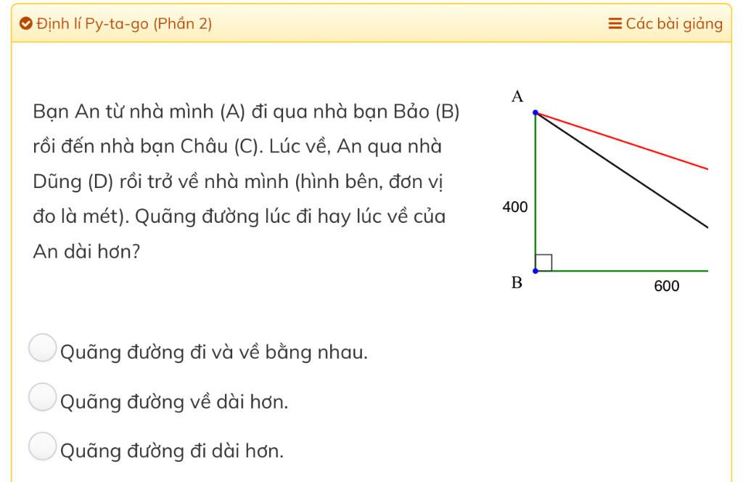
Task: Click the green vertical segment AB
Action: point(535,192)
